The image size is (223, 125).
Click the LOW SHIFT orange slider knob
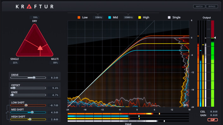[x=26, y=105]
